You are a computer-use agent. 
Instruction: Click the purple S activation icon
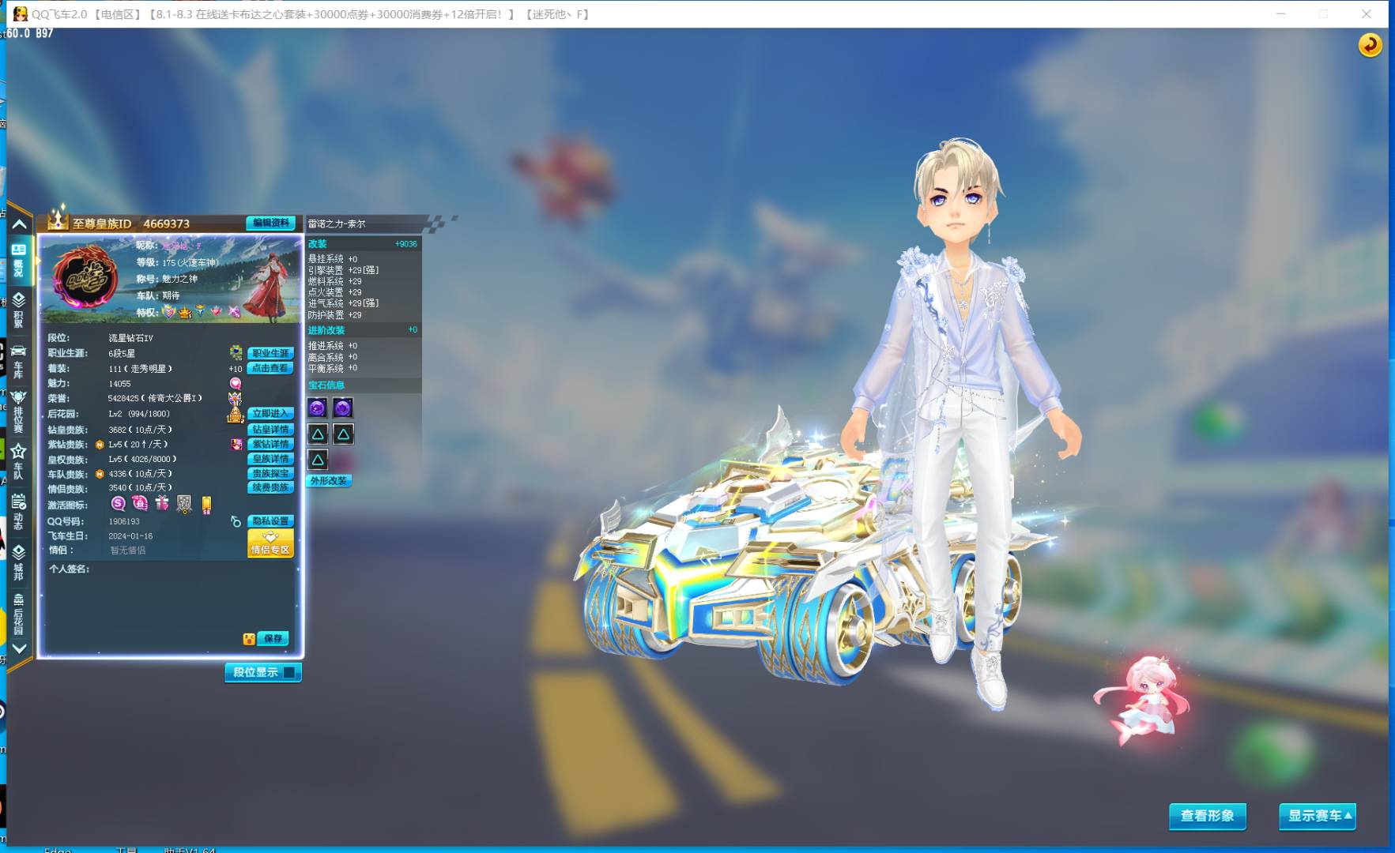[119, 503]
